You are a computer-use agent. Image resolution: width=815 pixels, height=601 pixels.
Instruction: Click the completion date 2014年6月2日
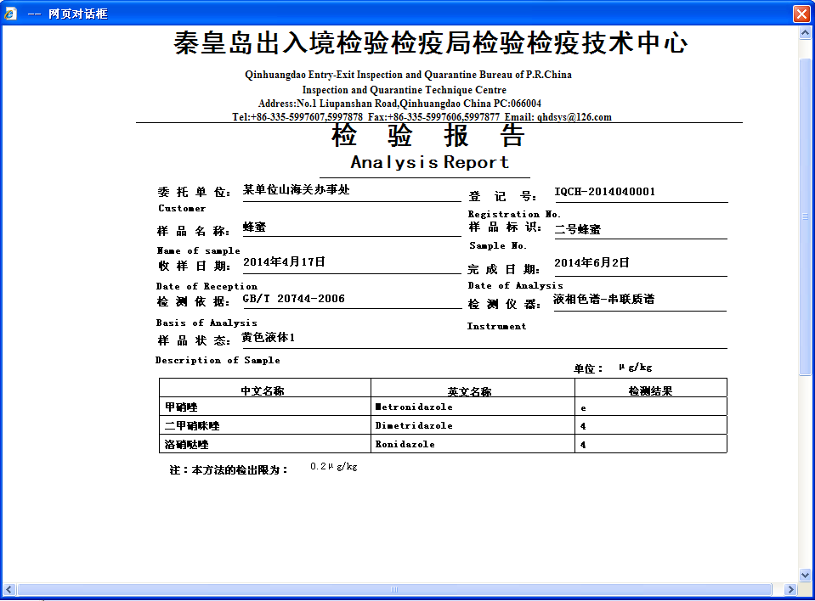click(x=591, y=263)
